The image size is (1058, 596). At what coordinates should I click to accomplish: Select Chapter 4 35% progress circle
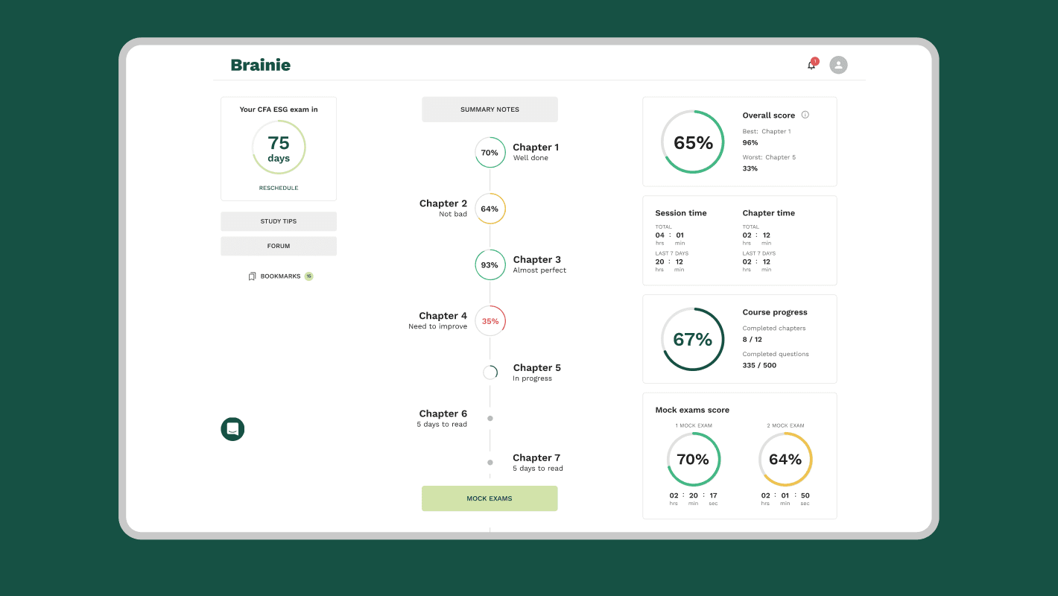click(x=490, y=321)
